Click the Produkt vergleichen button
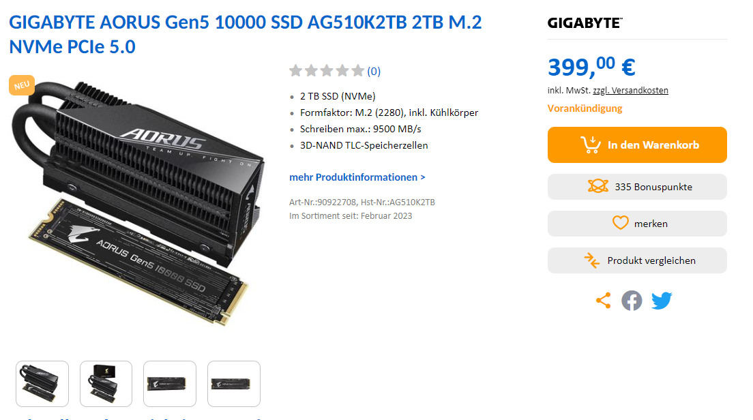The image size is (753, 420). (x=637, y=260)
